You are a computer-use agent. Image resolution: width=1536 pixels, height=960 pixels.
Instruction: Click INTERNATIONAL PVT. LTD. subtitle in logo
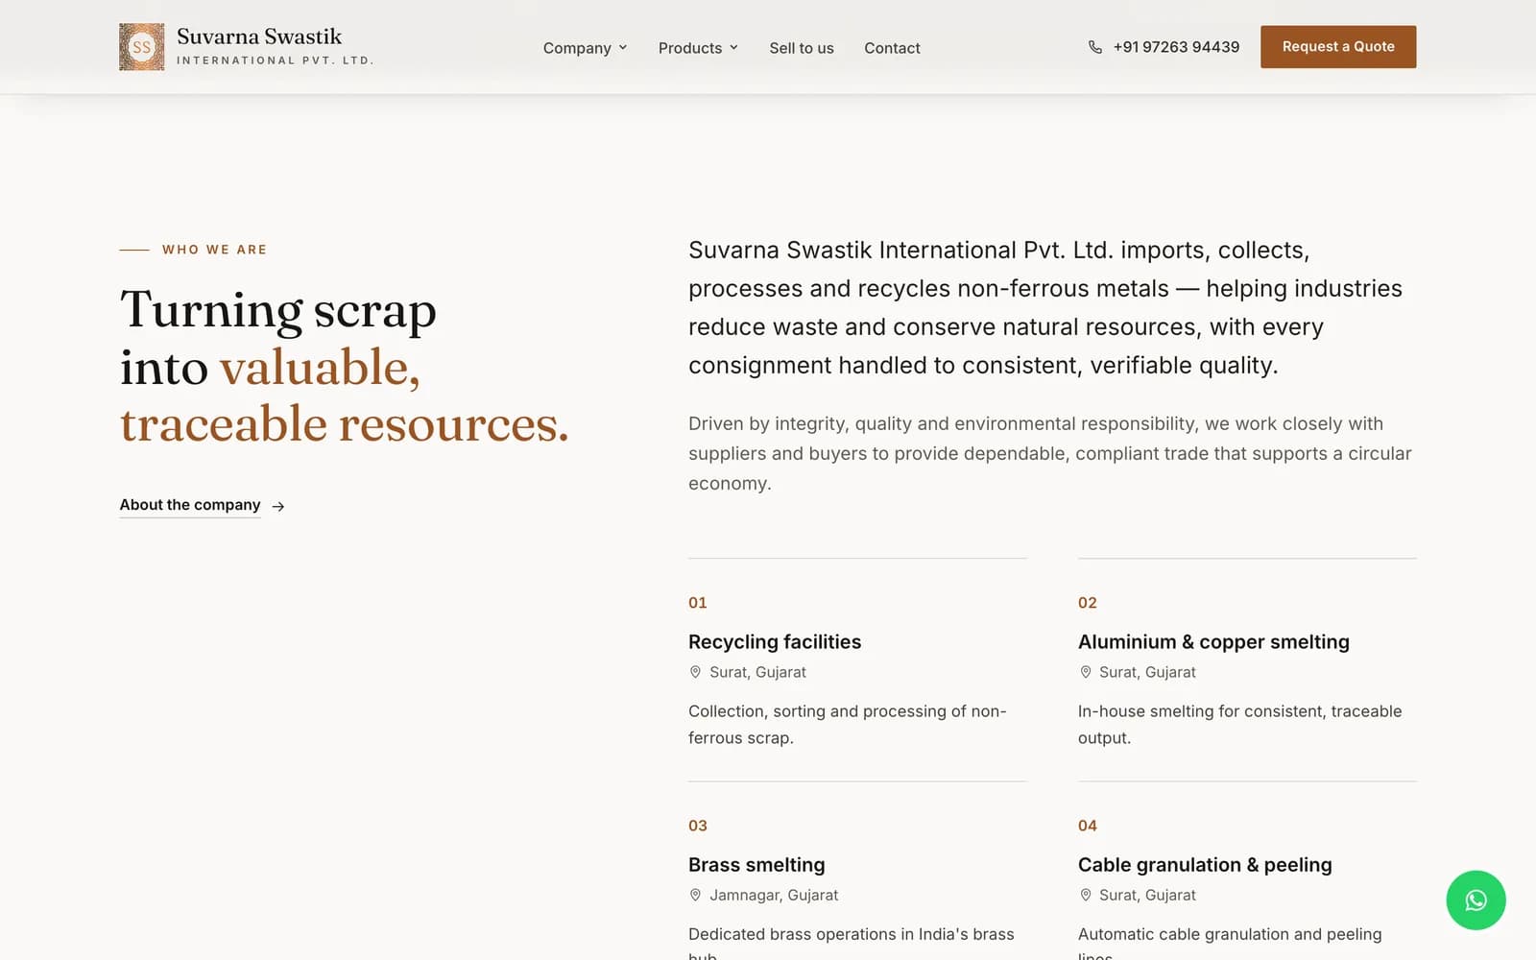[275, 60]
